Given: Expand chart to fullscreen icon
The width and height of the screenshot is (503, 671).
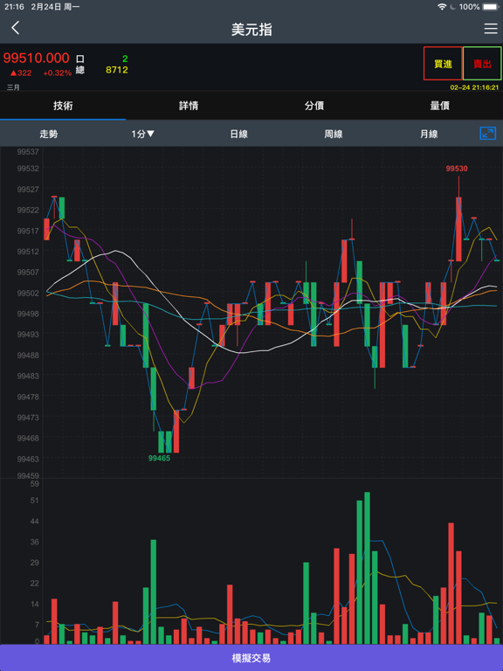Looking at the screenshot, I should [x=488, y=134].
